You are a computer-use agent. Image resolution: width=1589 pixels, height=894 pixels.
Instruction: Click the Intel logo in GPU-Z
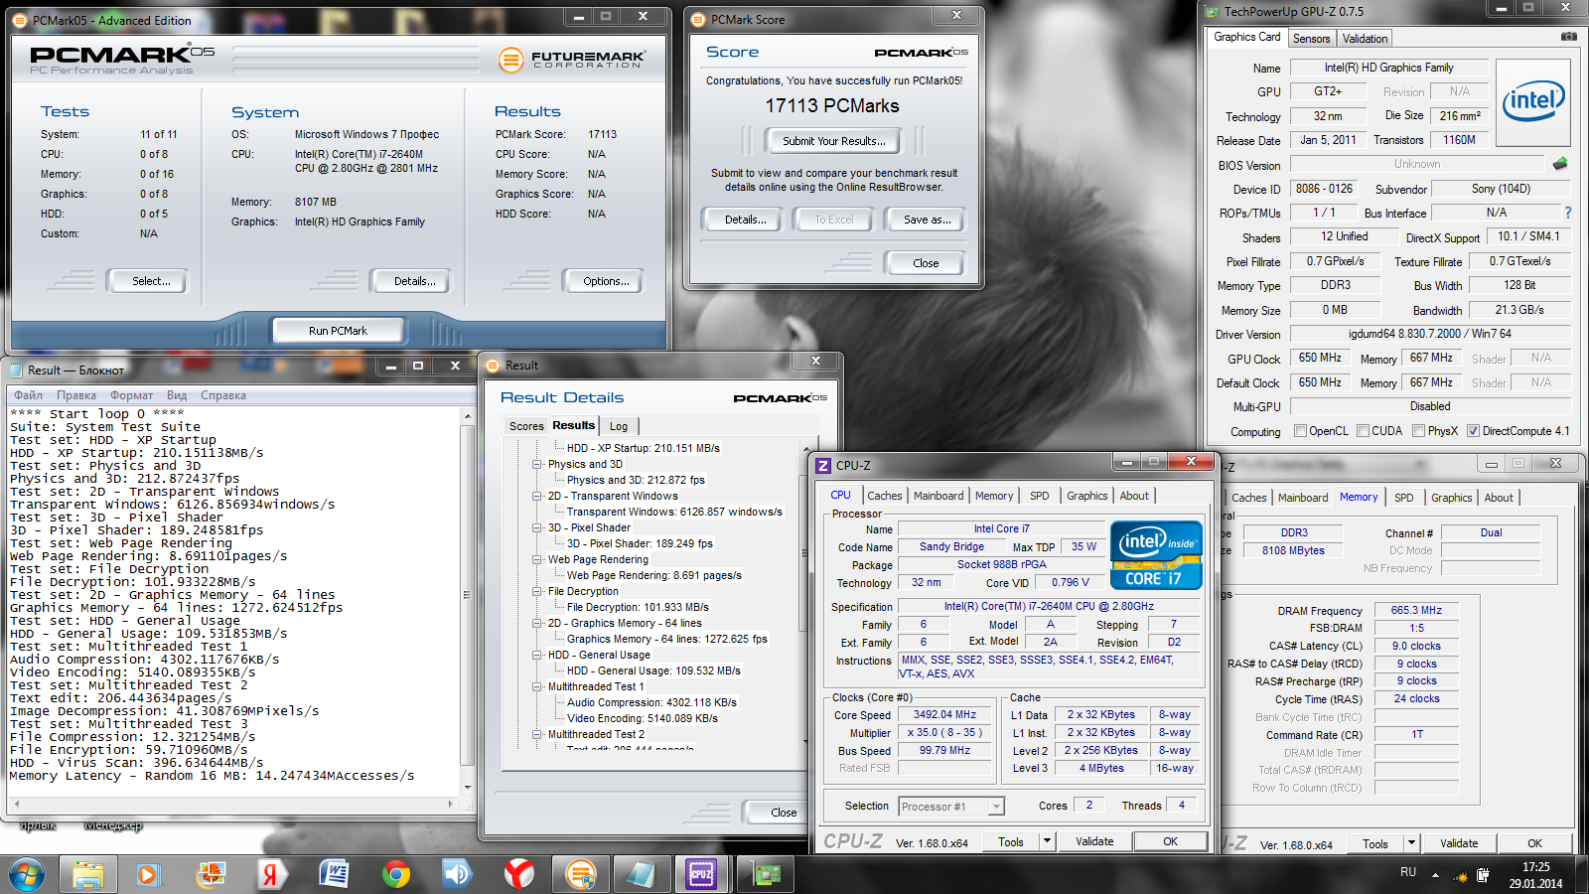point(1533,103)
